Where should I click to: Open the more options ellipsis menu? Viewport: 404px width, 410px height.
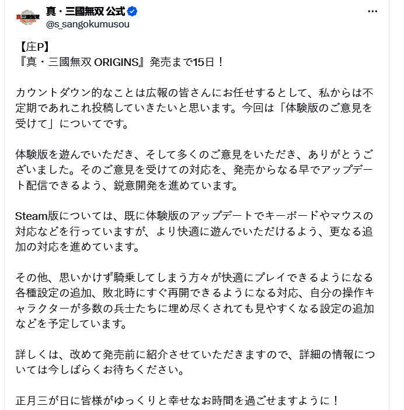pyautogui.click(x=372, y=12)
